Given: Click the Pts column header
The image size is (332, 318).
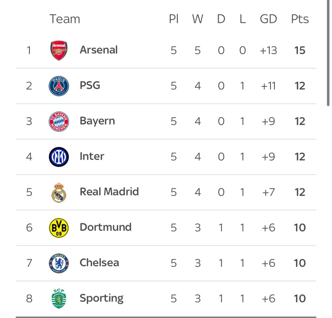Looking at the screenshot, I should point(300,19).
